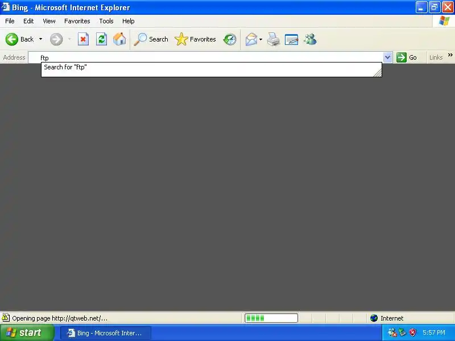455x341 pixels.
Task: Open the Help menu
Action: click(129, 21)
